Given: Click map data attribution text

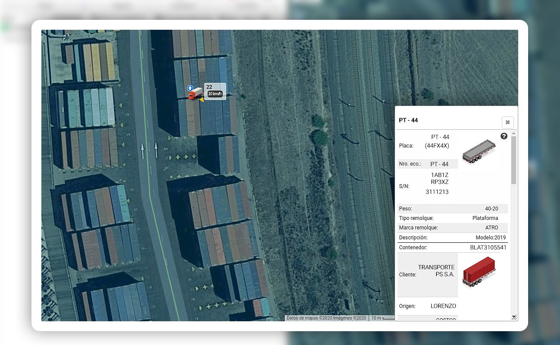Looking at the screenshot, I should click(x=326, y=318).
